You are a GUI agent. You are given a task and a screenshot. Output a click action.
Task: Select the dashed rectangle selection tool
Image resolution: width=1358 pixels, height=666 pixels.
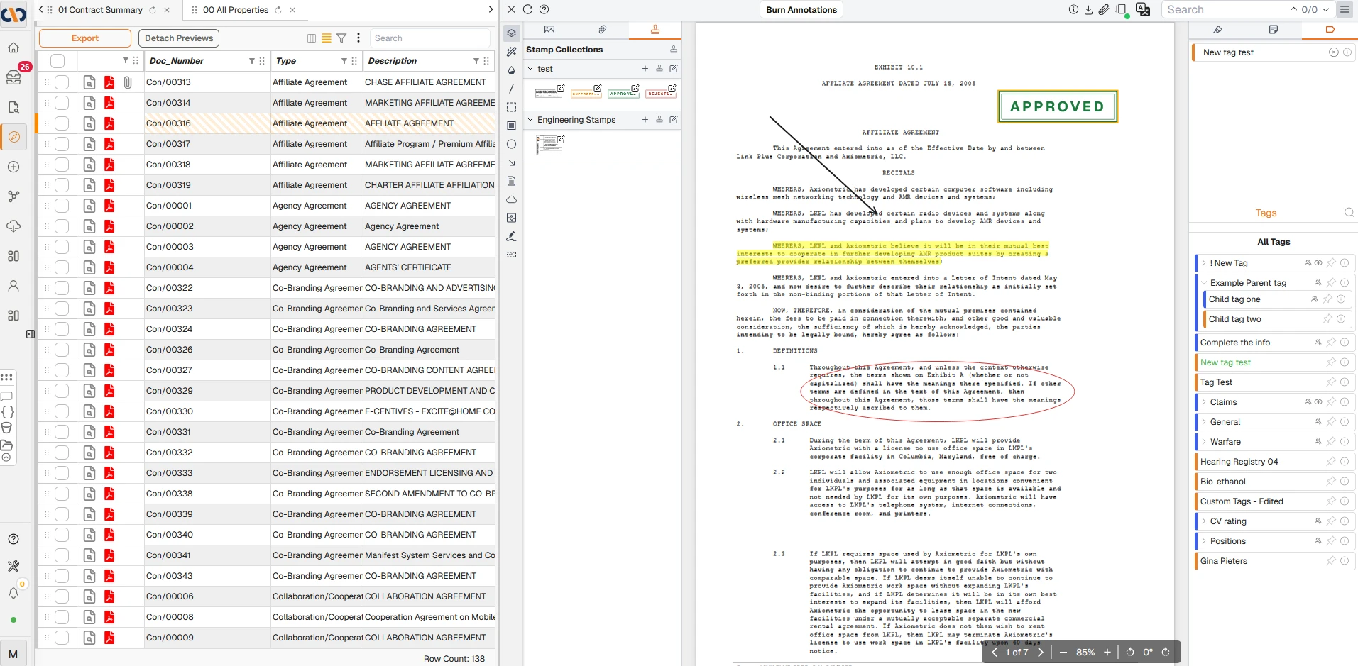point(511,107)
